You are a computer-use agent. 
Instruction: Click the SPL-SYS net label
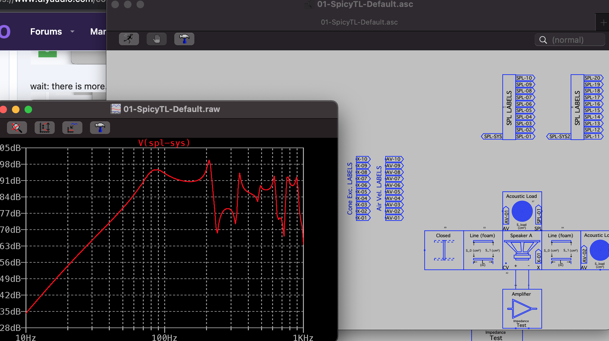pyautogui.click(x=492, y=137)
